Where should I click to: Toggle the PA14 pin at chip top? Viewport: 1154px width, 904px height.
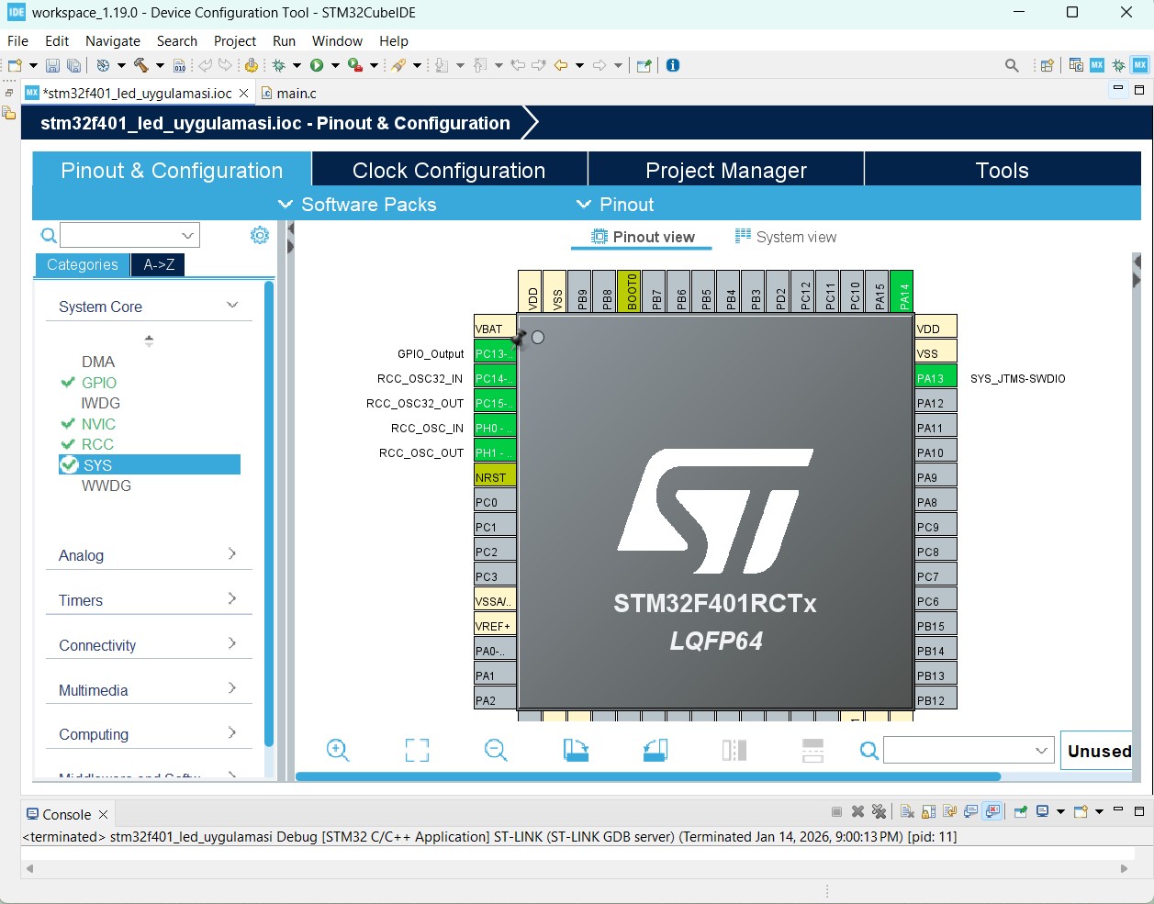902,291
